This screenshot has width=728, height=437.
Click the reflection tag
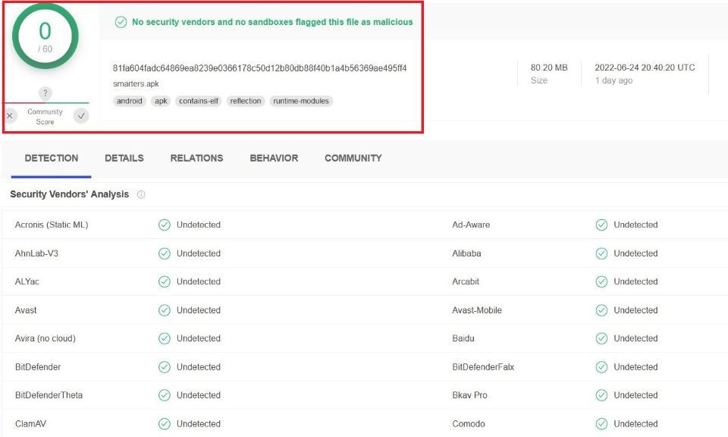tap(246, 101)
